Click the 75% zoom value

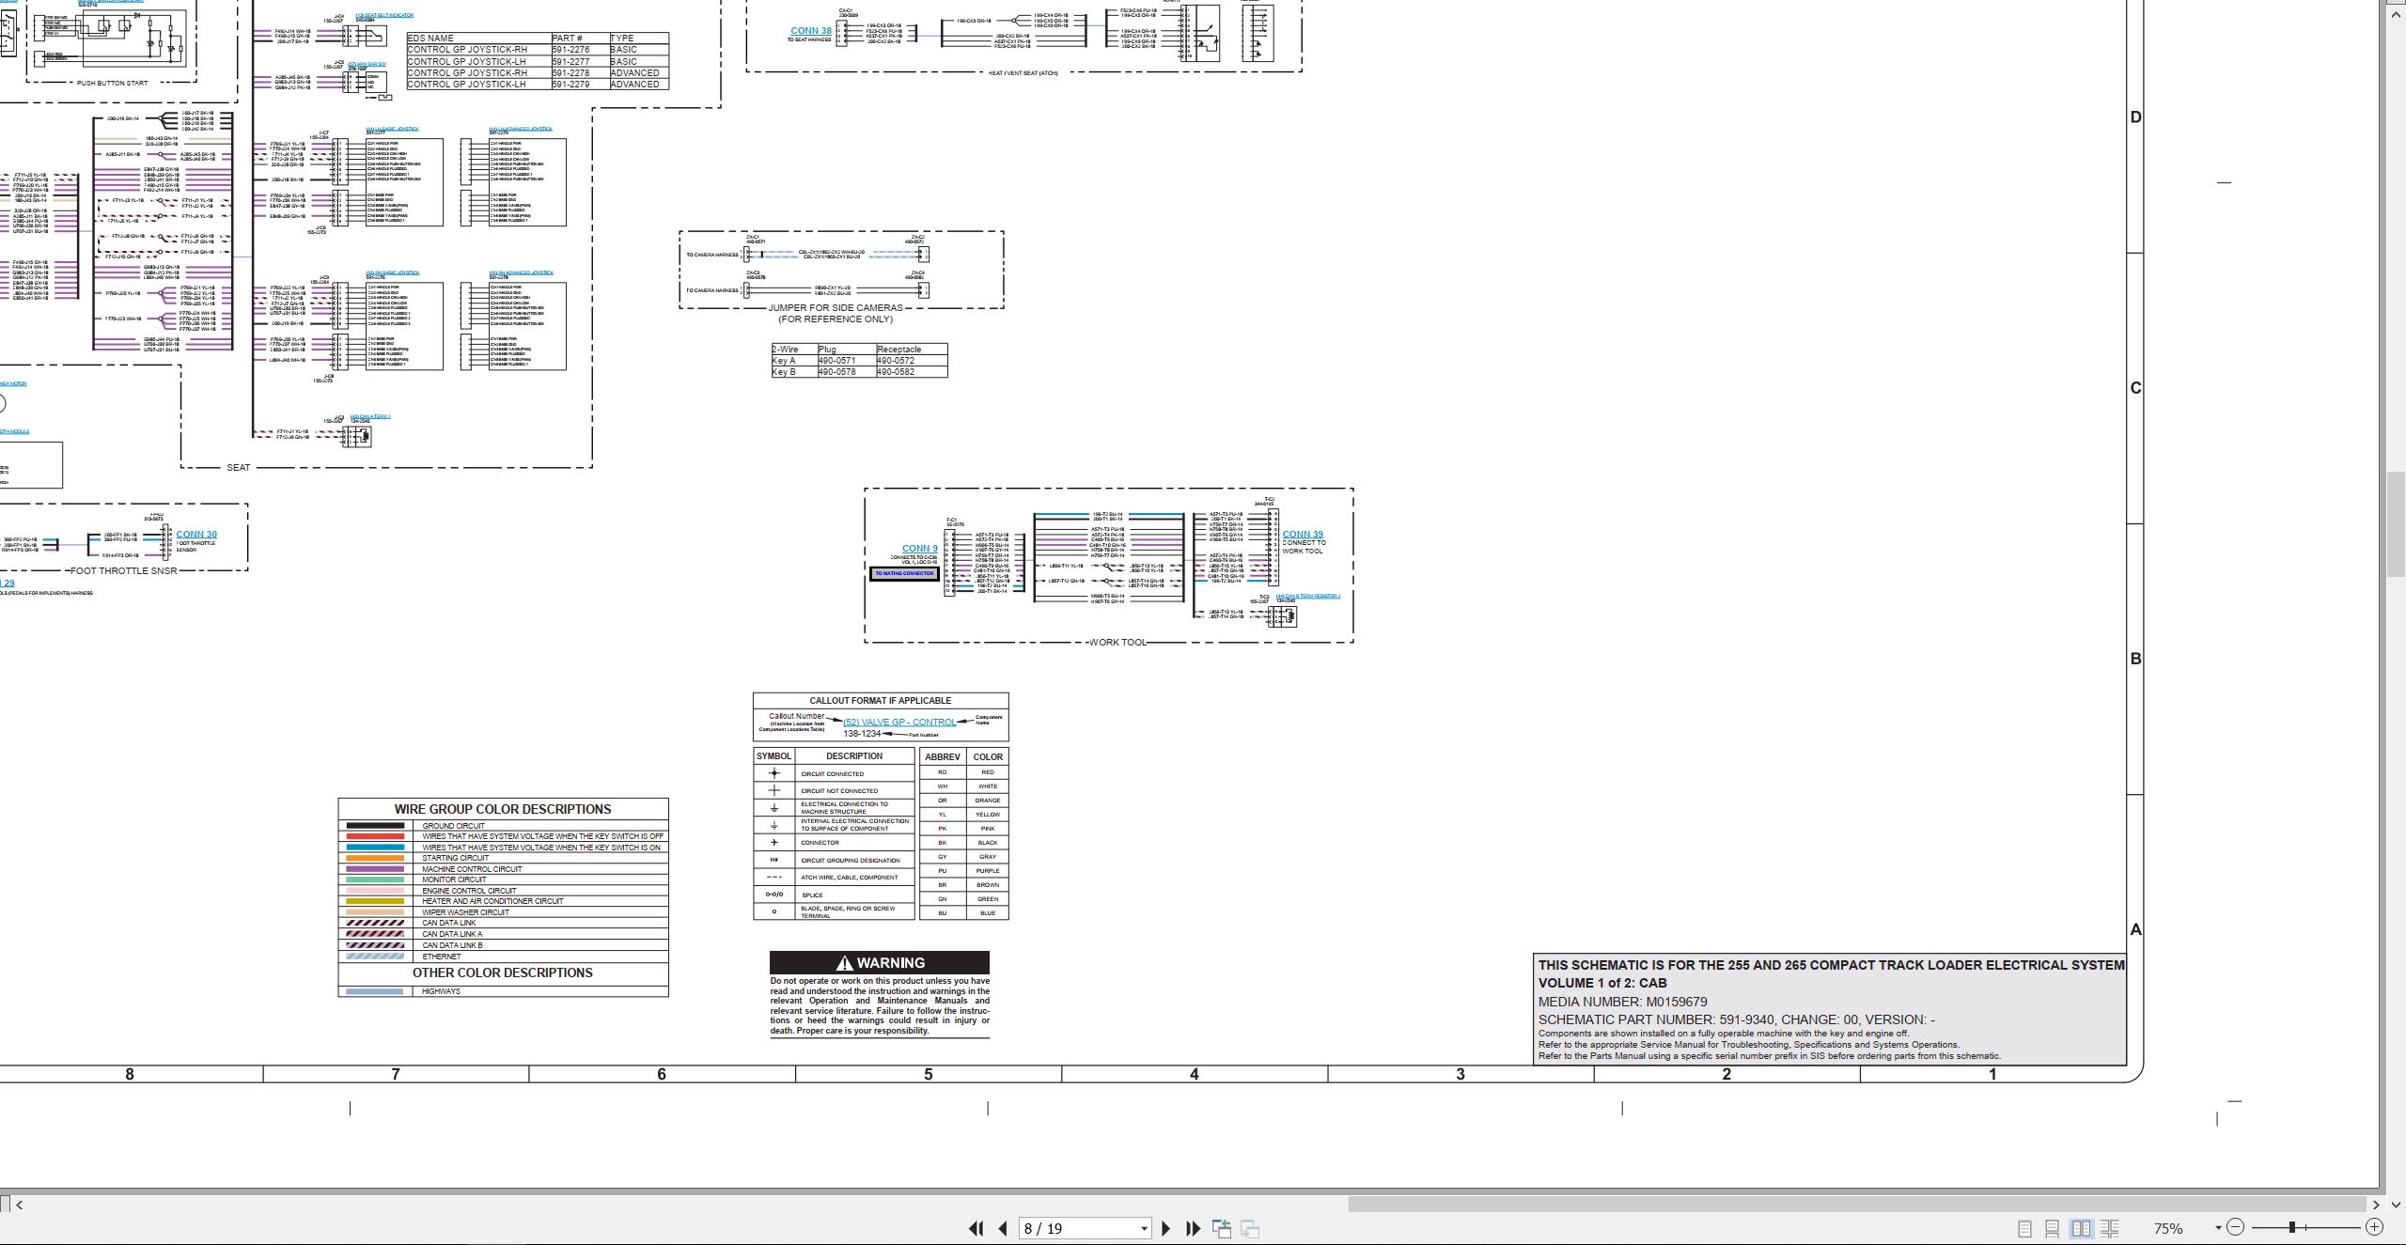click(x=2168, y=1228)
